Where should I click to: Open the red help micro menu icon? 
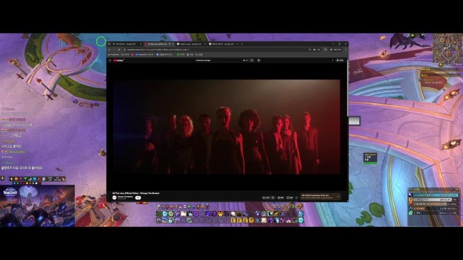click(207, 207)
